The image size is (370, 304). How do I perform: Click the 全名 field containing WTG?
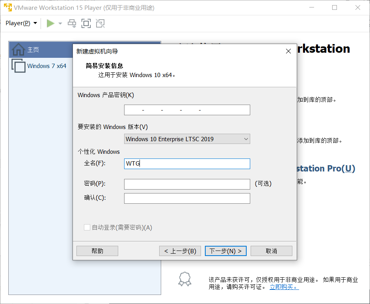pos(187,164)
